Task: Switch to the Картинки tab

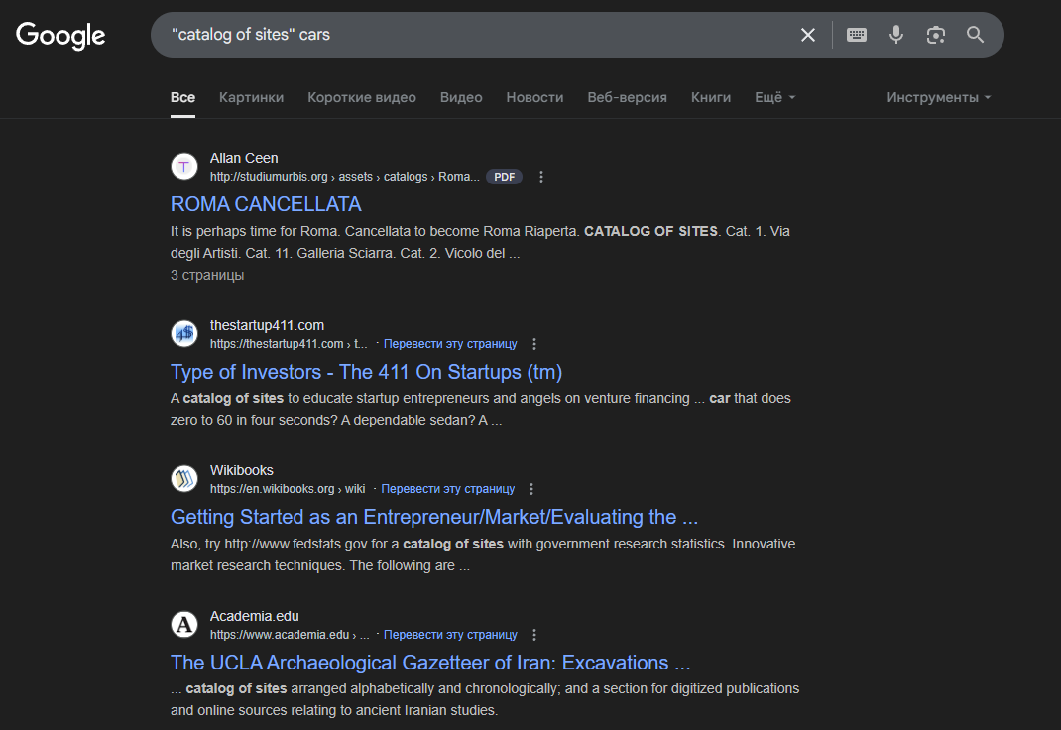Action: point(251,97)
